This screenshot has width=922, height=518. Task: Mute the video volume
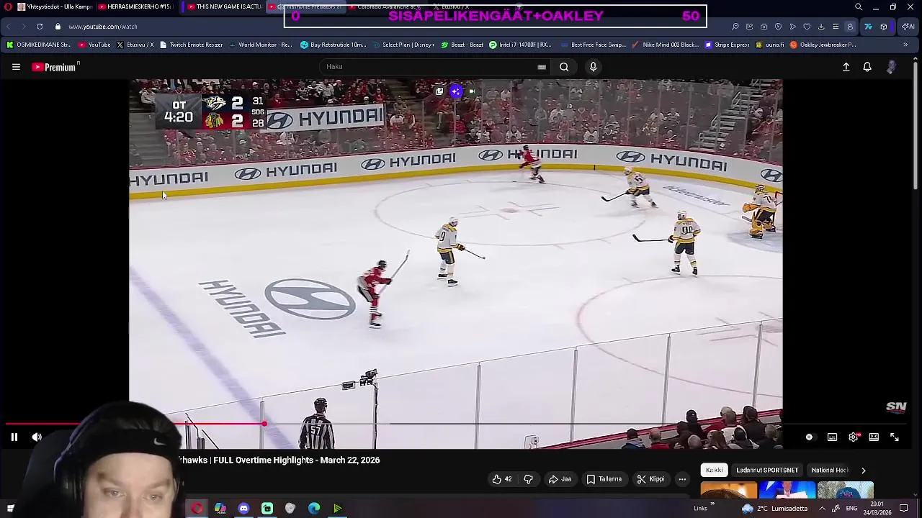point(37,437)
